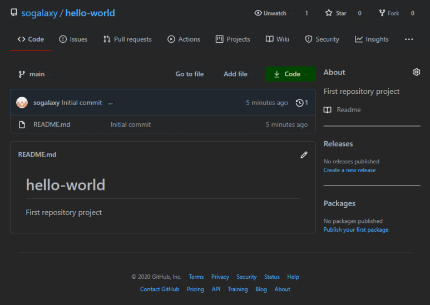This screenshot has width=430, height=305.
Task: Open the Actions tab
Action: click(x=184, y=39)
